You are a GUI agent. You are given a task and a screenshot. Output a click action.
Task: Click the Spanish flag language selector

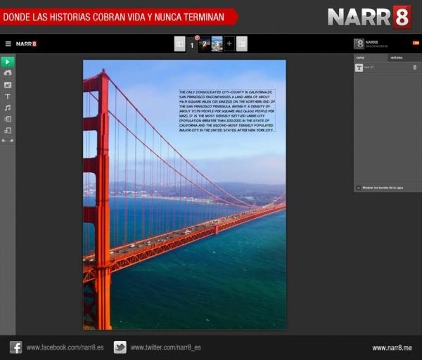point(416,43)
